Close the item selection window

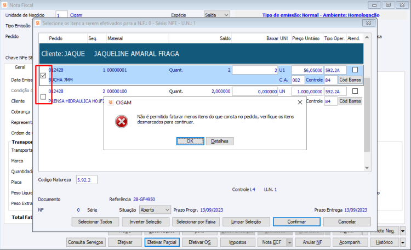[x=369, y=23]
